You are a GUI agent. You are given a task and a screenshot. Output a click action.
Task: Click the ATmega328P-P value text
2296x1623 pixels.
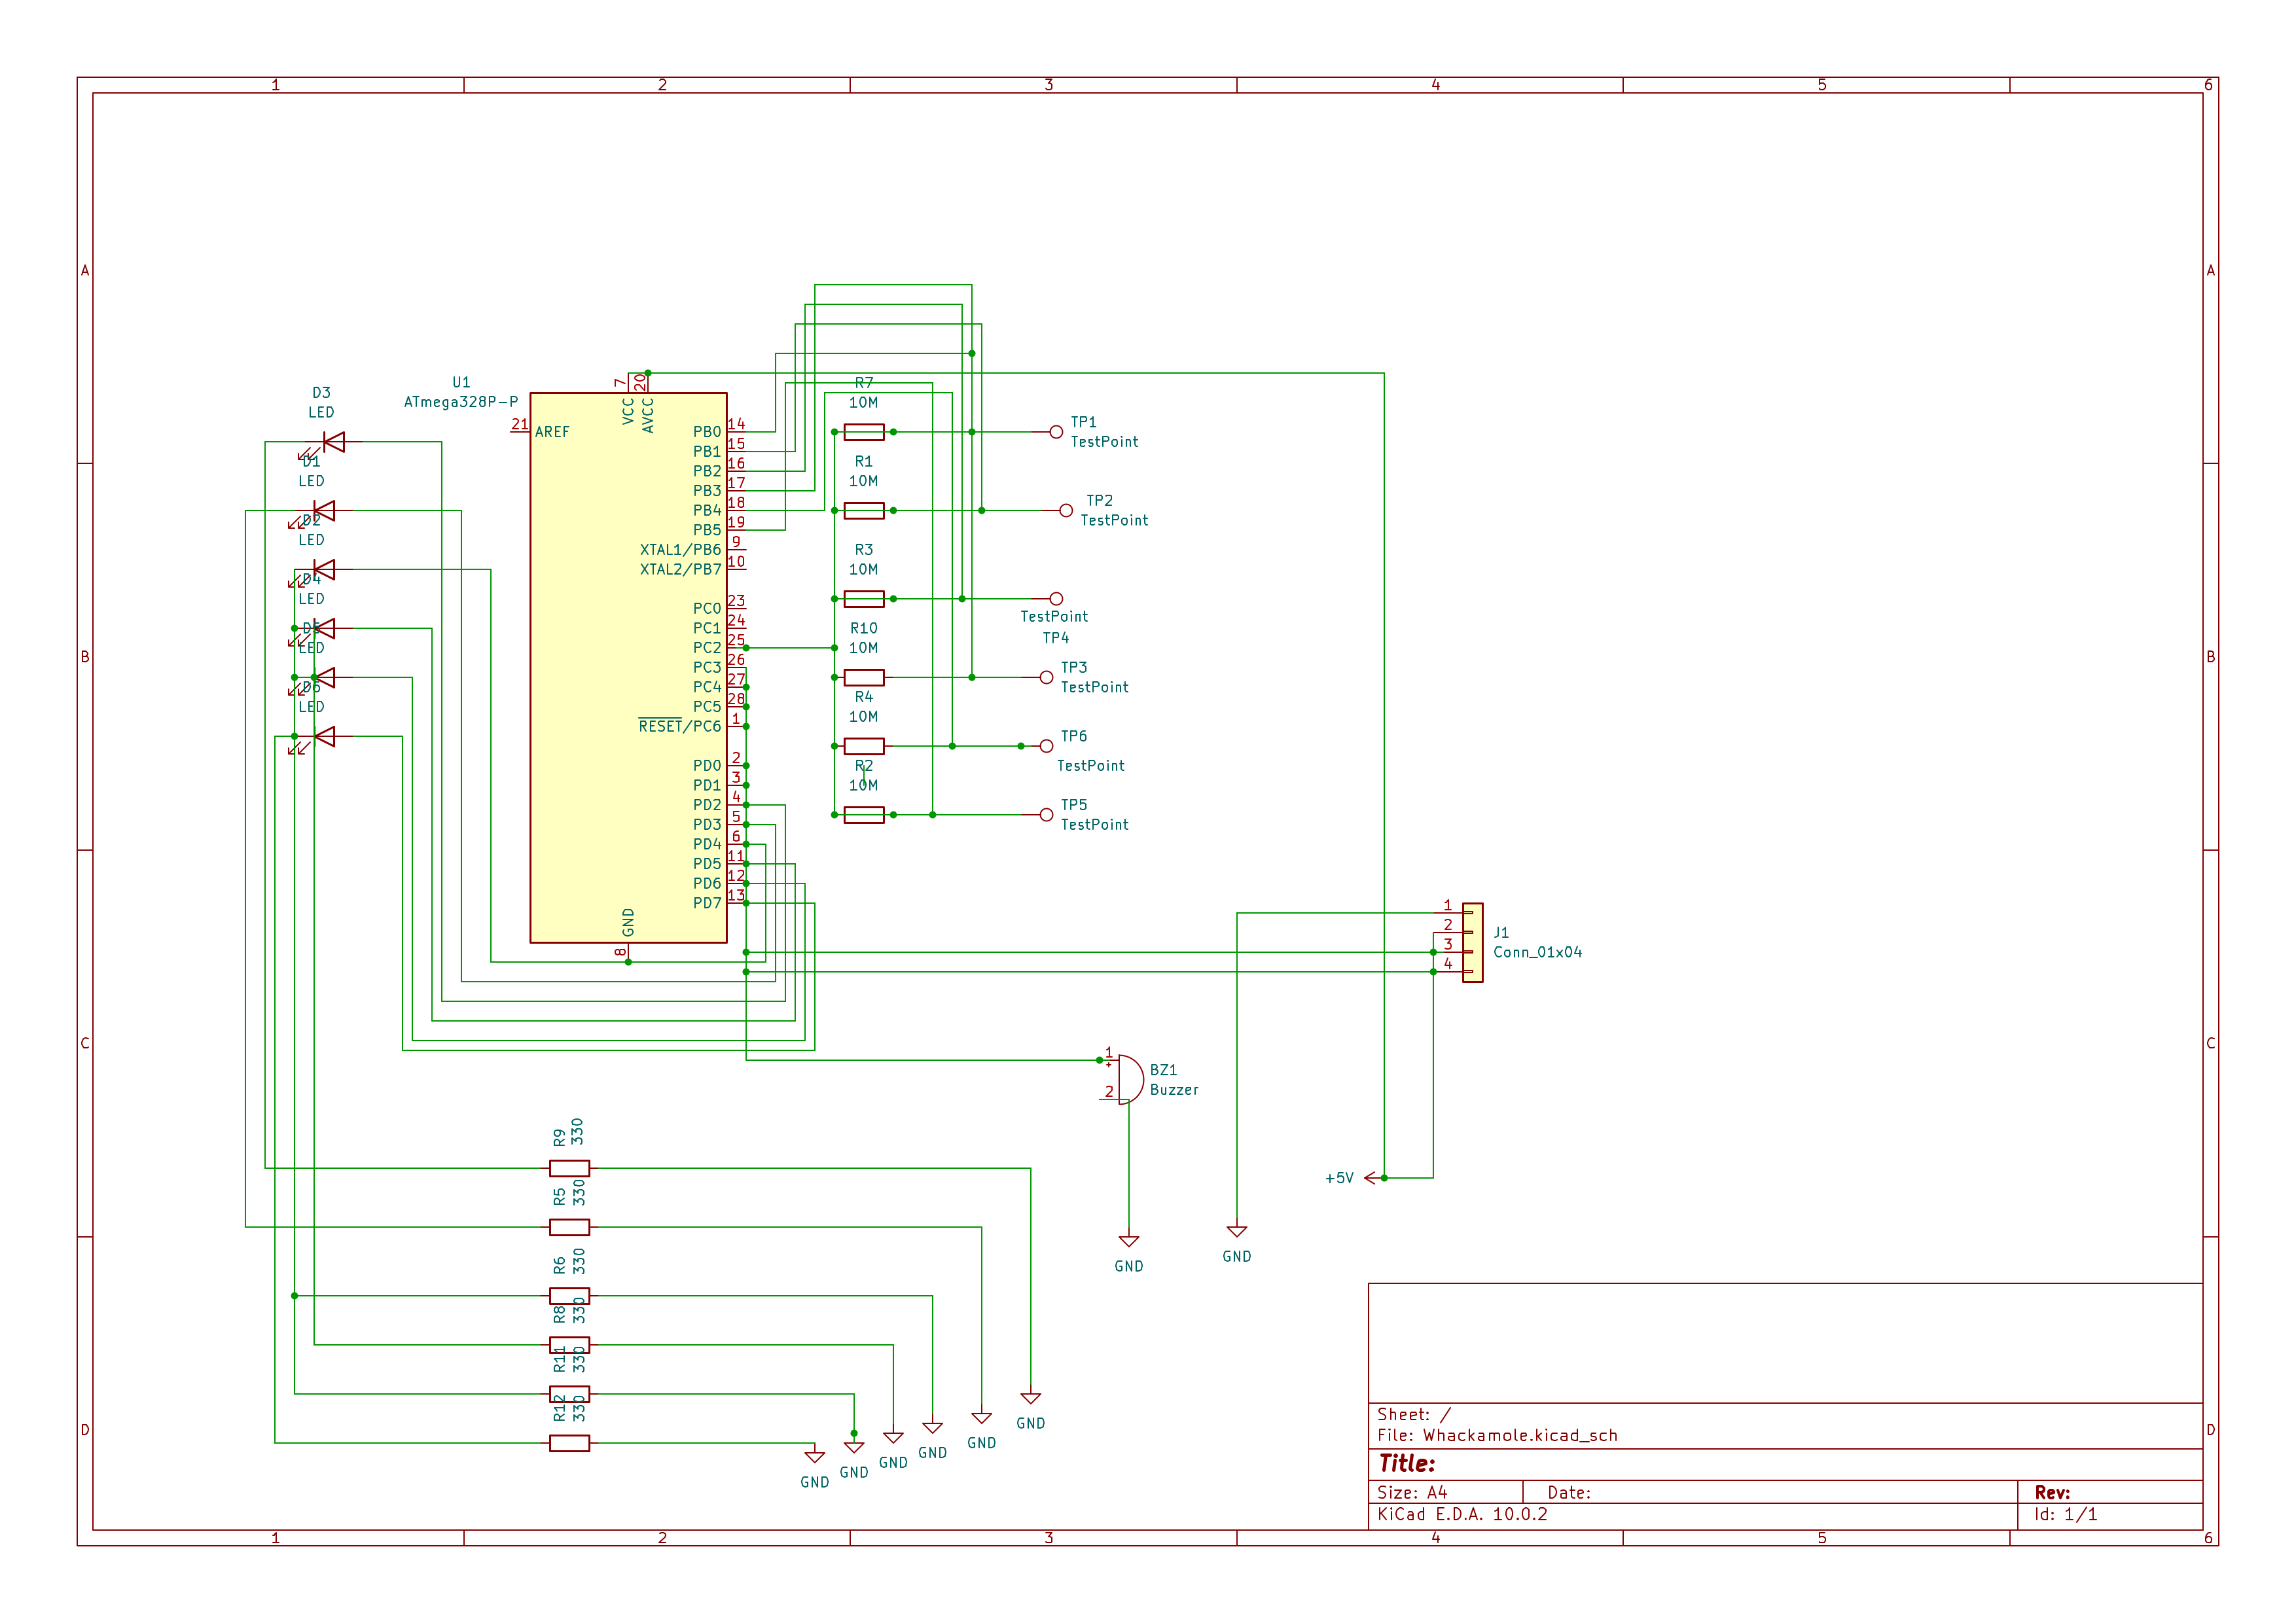tap(461, 402)
